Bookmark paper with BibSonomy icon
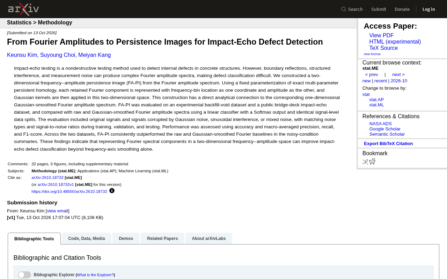447x279 pixels. click(365, 161)
